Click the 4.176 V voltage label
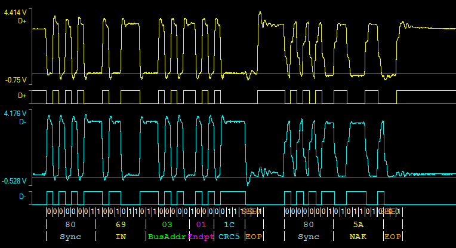Image resolution: width=456 pixels, height=248 pixels. 15,114
